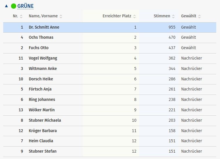Sort by Name, Vorname arrows icon
This screenshot has width=220, height=159.
(x=61, y=16)
